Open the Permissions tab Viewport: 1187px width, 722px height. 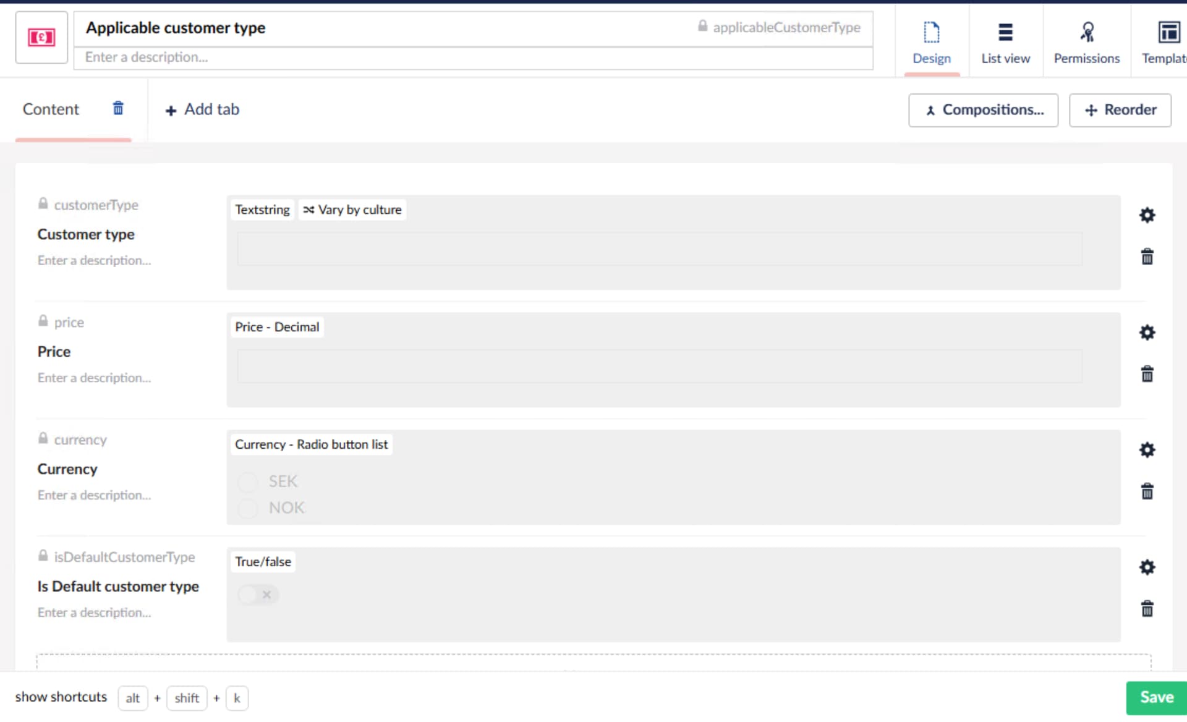1087,42
